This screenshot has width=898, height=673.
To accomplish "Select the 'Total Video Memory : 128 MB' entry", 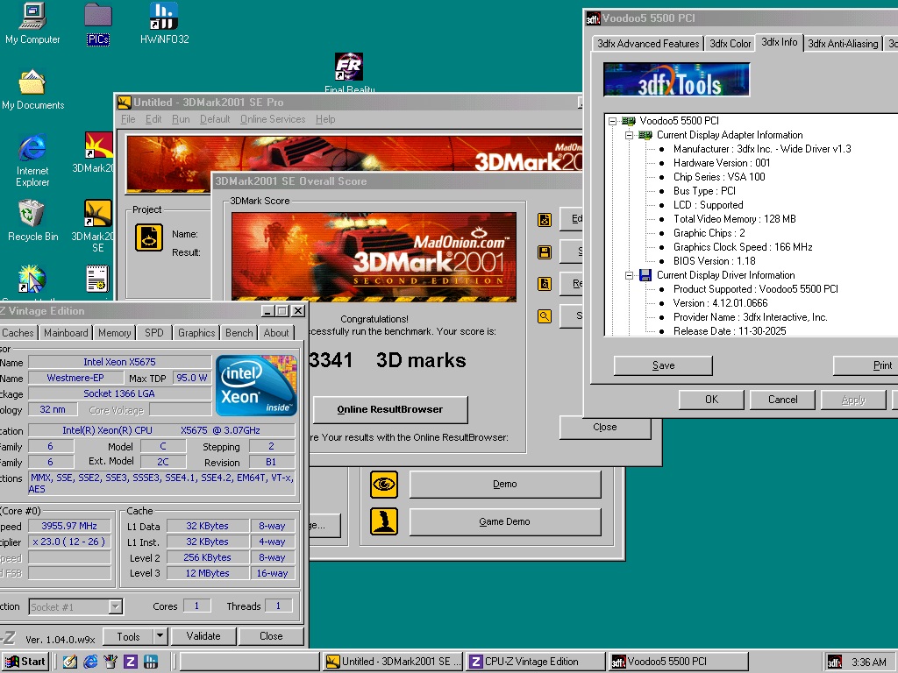I will (x=734, y=219).
